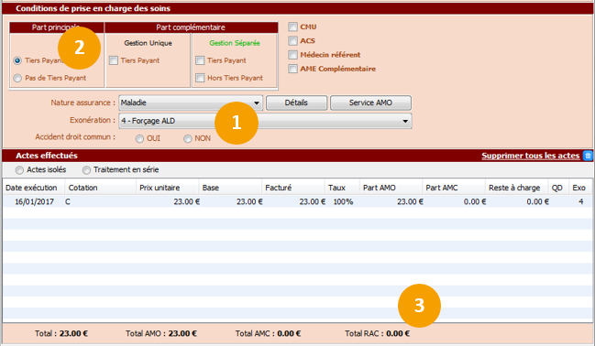Select the 16/01/2017 act row
Screen dimensions: 595x346
click(297, 201)
